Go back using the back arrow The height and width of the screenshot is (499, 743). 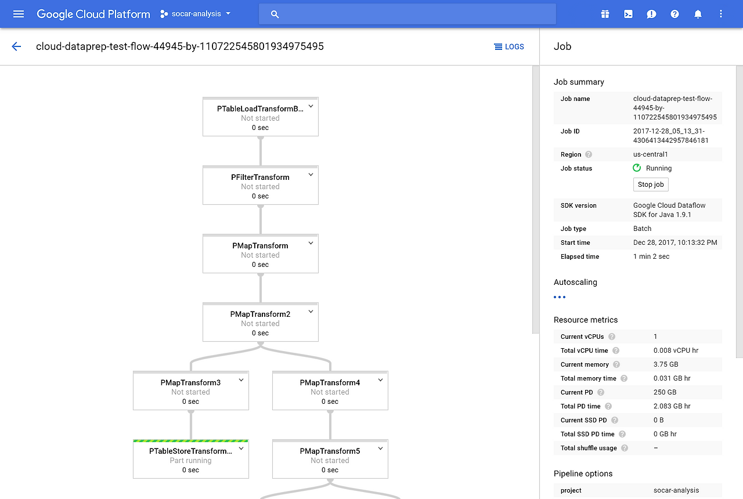(x=16, y=46)
